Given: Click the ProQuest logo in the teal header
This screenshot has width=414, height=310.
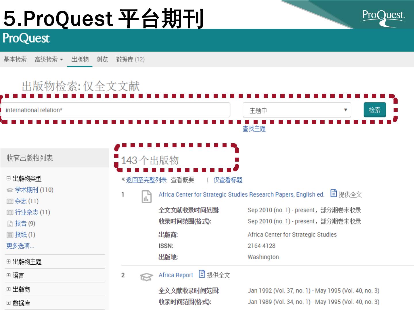Looking at the screenshot, I should click(x=26, y=38).
